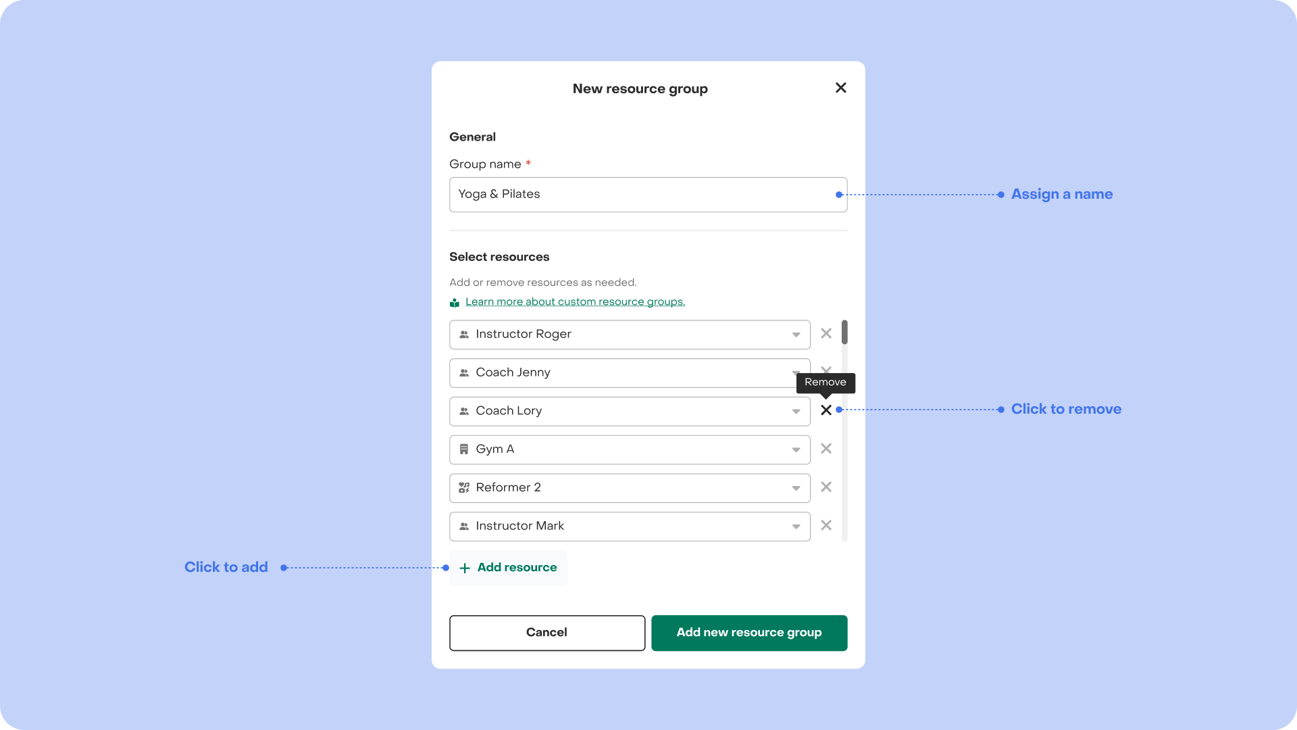Click the building icon in Gym A field
This screenshot has width=1297, height=730.
[464, 449]
